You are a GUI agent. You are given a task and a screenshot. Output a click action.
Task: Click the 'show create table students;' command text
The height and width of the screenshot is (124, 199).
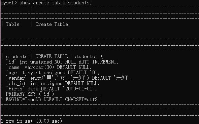[56, 3]
